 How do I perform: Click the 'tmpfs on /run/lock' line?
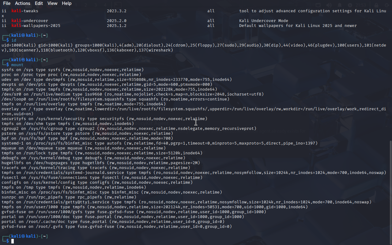pyautogui.click(x=102, y=153)
